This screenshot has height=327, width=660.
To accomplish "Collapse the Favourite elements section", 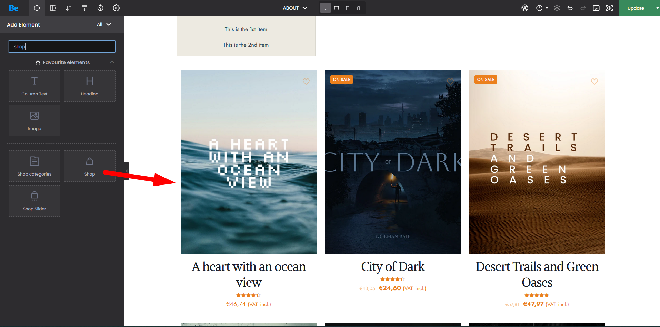I will 112,62.
